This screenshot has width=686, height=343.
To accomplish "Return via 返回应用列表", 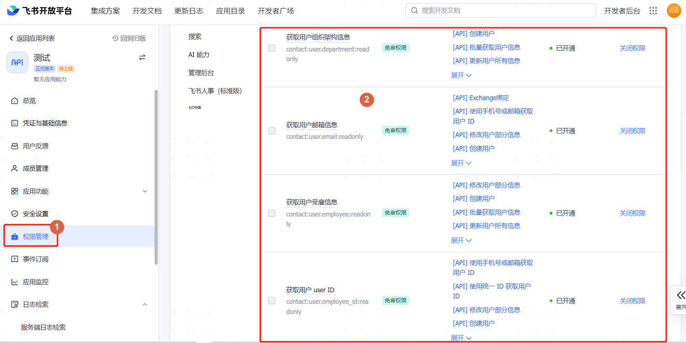I will coord(32,38).
